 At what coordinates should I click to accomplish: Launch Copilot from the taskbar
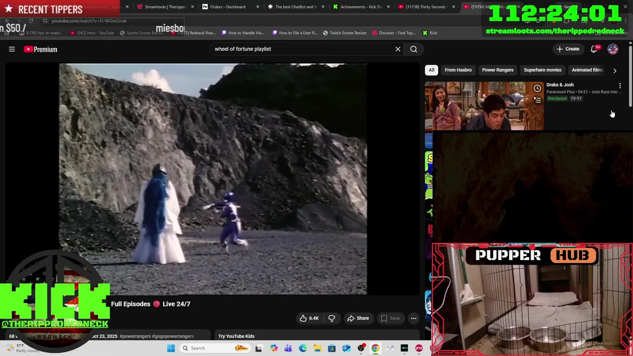point(273,348)
